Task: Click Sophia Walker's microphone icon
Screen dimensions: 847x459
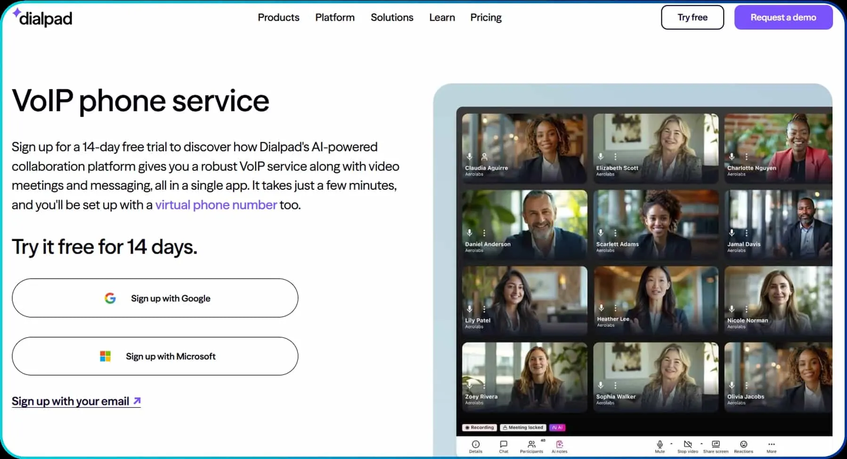Action: (601, 385)
